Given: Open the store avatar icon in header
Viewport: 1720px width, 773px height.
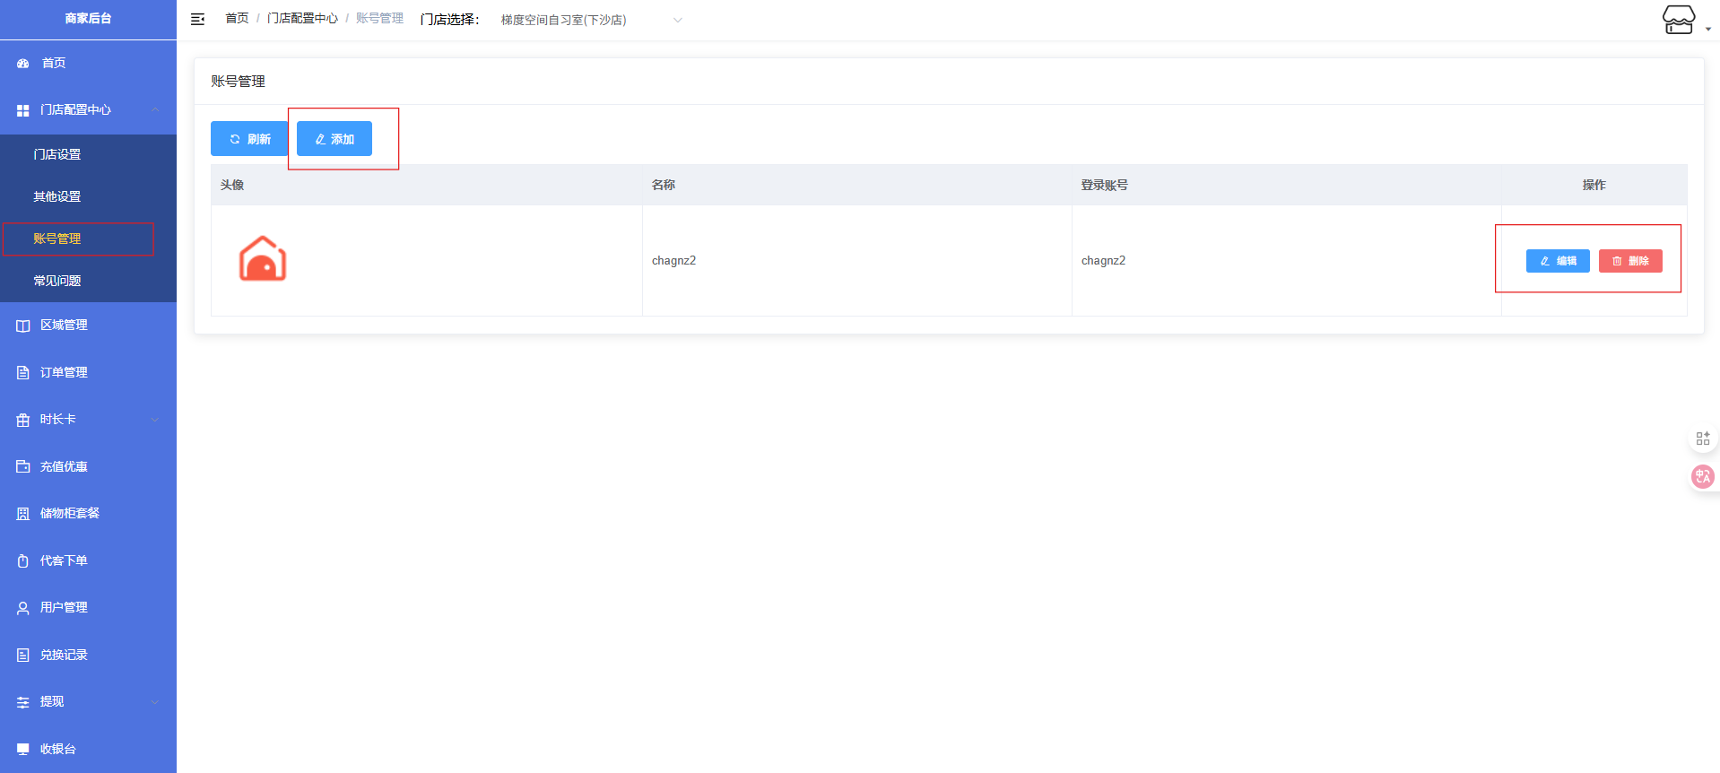Looking at the screenshot, I should (1679, 20).
